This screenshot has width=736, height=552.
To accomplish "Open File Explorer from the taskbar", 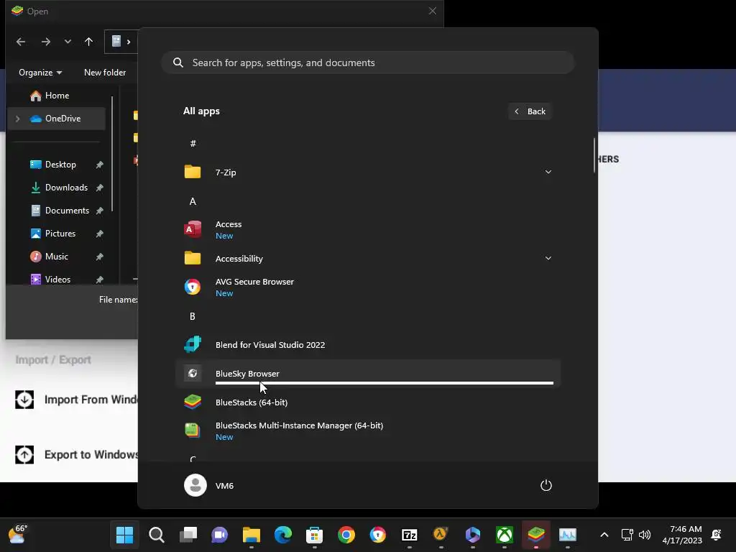I will [252, 535].
